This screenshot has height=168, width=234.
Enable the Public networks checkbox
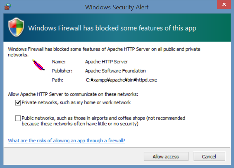pyautogui.click(x=18, y=118)
